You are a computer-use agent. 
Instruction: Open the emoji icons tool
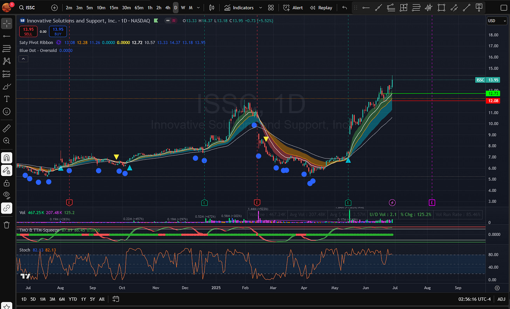[7, 112]
